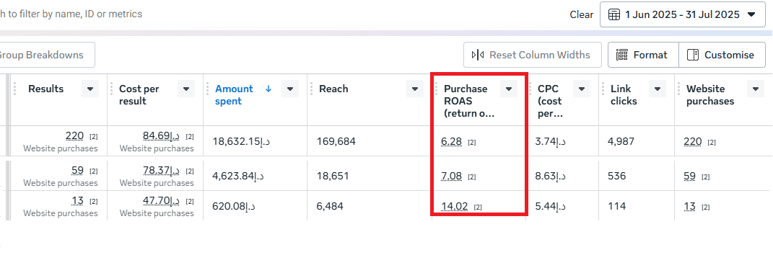Screen dimensions: 773x268
Task: Click the 6,484 reach cell
Action: tap(330, 207)
